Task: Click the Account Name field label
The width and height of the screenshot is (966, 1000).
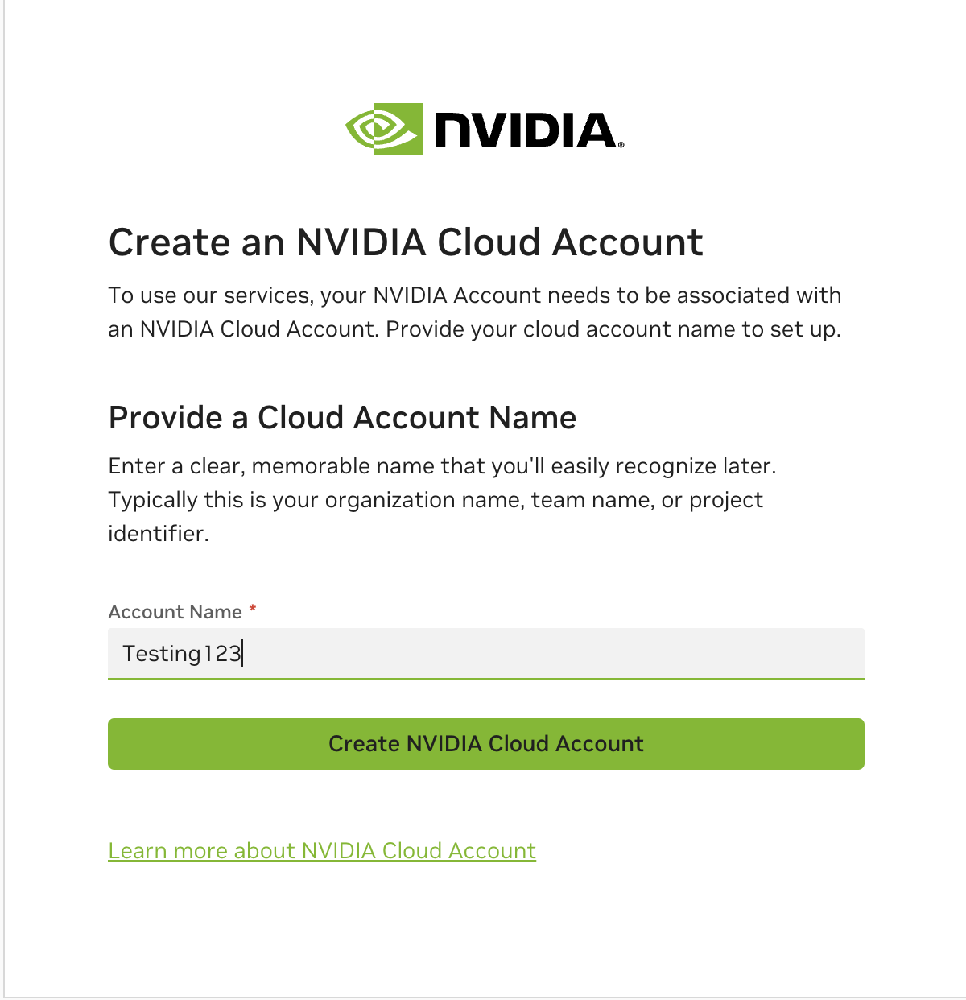Action: (x=178, y=611)
